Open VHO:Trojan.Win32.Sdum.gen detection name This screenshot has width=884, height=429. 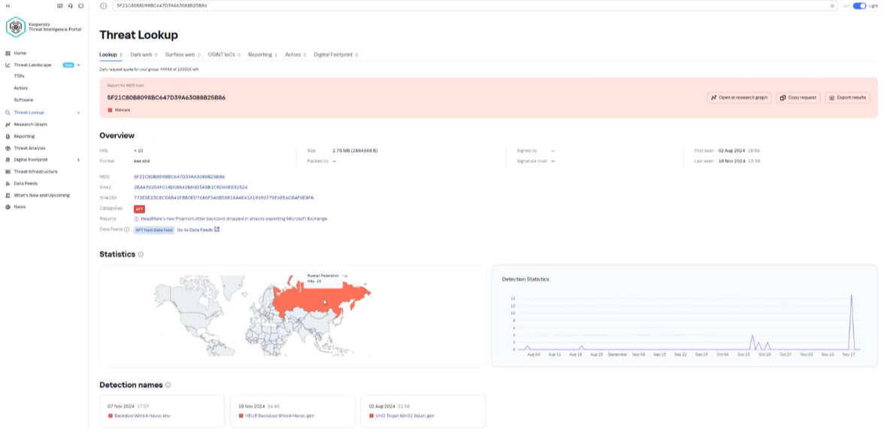tap(404, 415)
